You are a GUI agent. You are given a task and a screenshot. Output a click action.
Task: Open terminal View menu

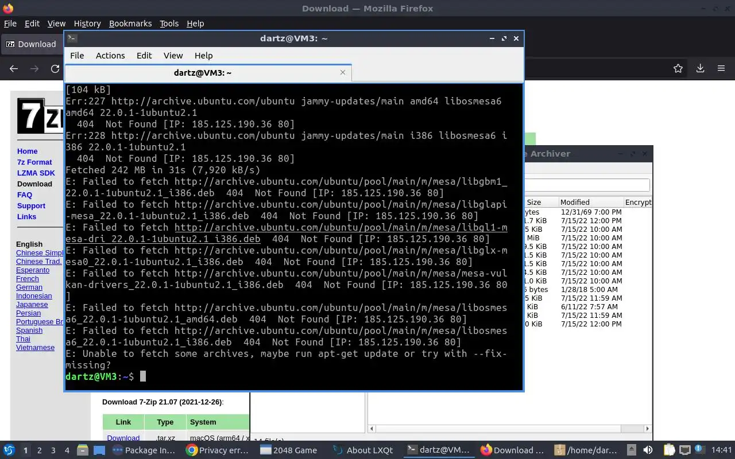173,56
